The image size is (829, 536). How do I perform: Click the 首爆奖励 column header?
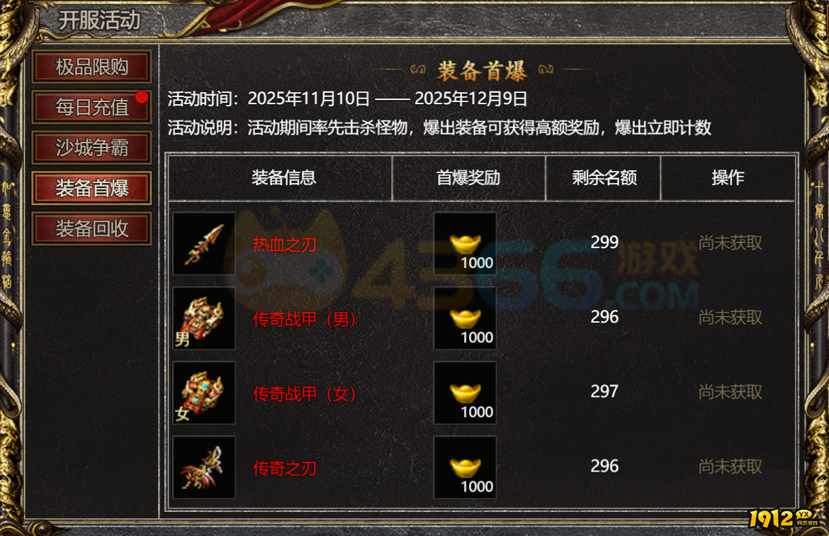pos(468,178)
